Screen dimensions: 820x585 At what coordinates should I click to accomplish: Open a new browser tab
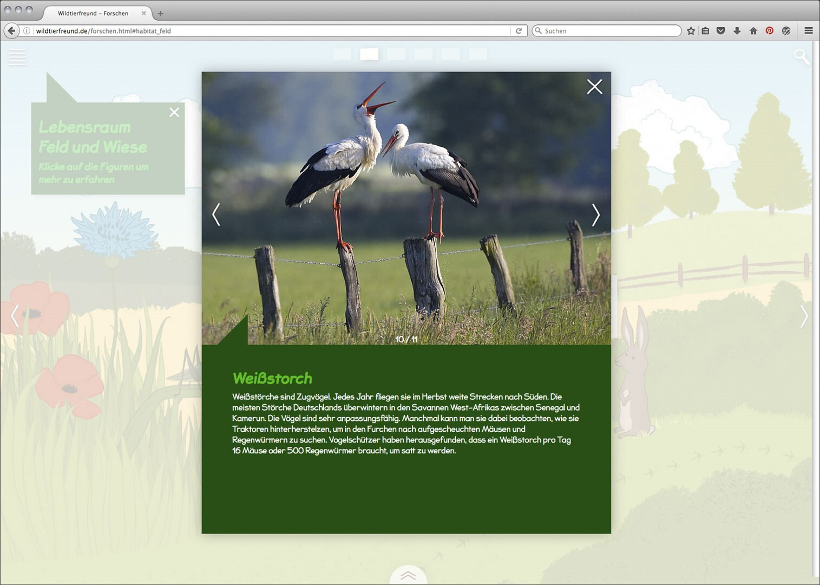tap(161, 13)
